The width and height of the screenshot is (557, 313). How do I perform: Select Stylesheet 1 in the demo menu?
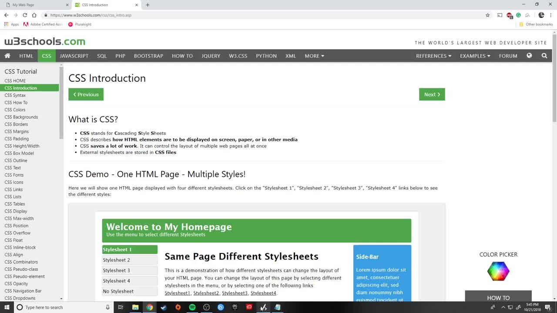click(130, 250)
